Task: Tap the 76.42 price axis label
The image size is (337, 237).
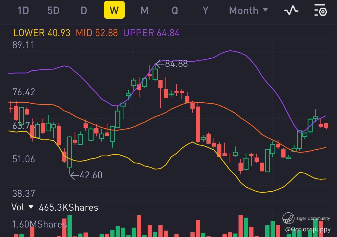Action: click(x=24, y=92)
